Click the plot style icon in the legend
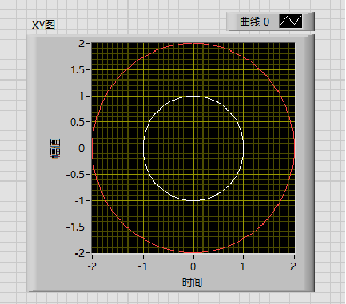This screenshot has width=346, height=304. point(291,22)
